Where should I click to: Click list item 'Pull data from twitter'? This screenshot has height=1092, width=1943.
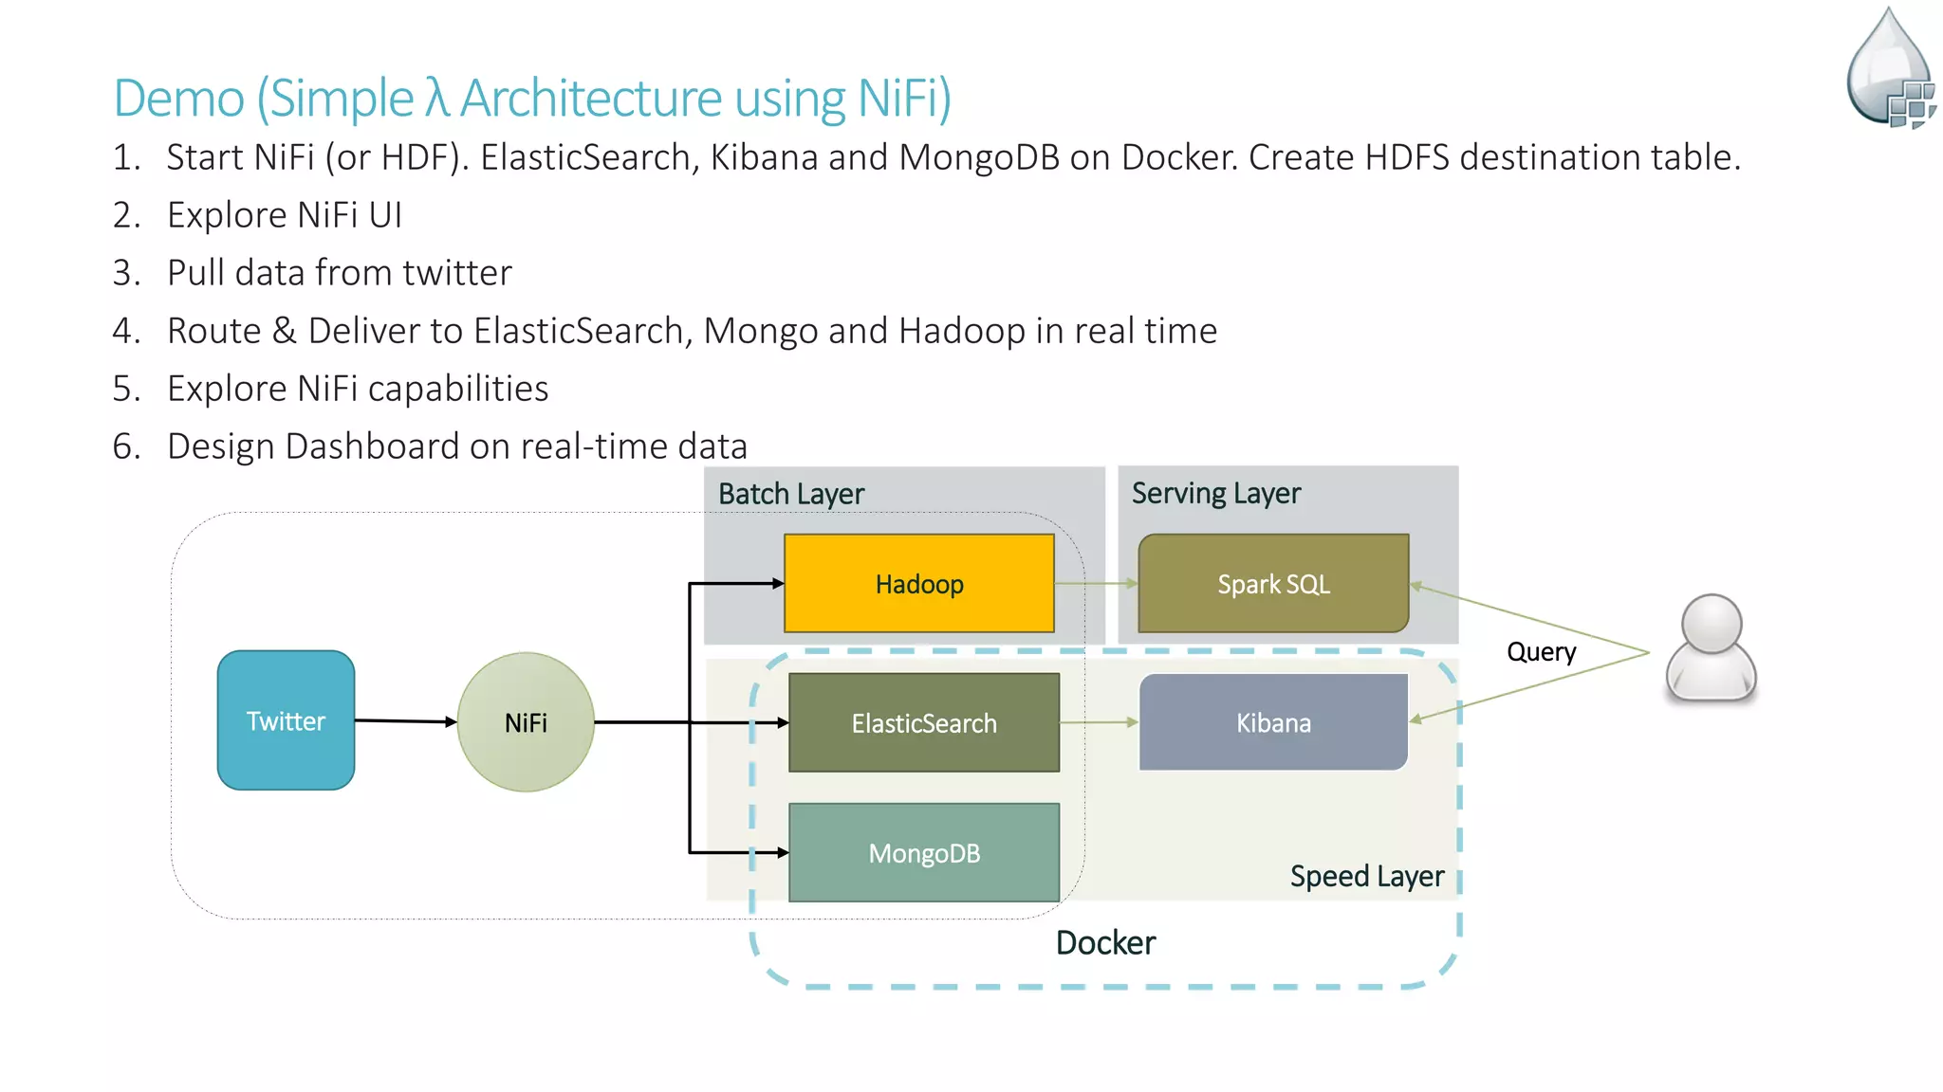(x=339, y=273)
